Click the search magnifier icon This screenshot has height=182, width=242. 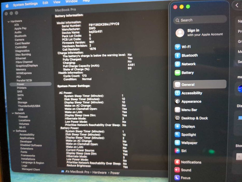[177, 21]
